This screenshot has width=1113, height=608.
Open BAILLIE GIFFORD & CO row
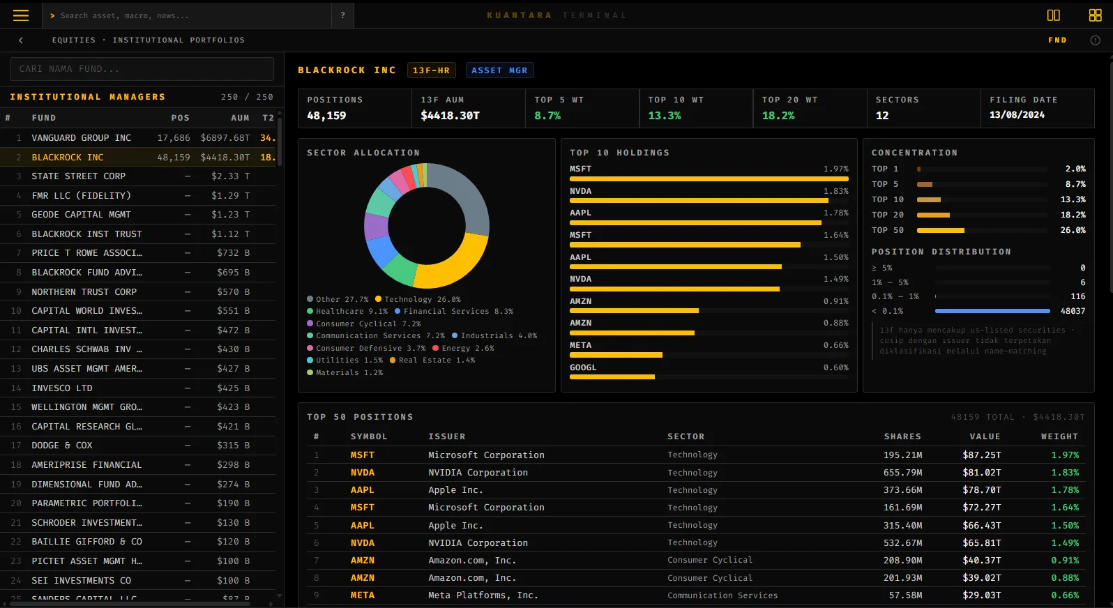139,542
